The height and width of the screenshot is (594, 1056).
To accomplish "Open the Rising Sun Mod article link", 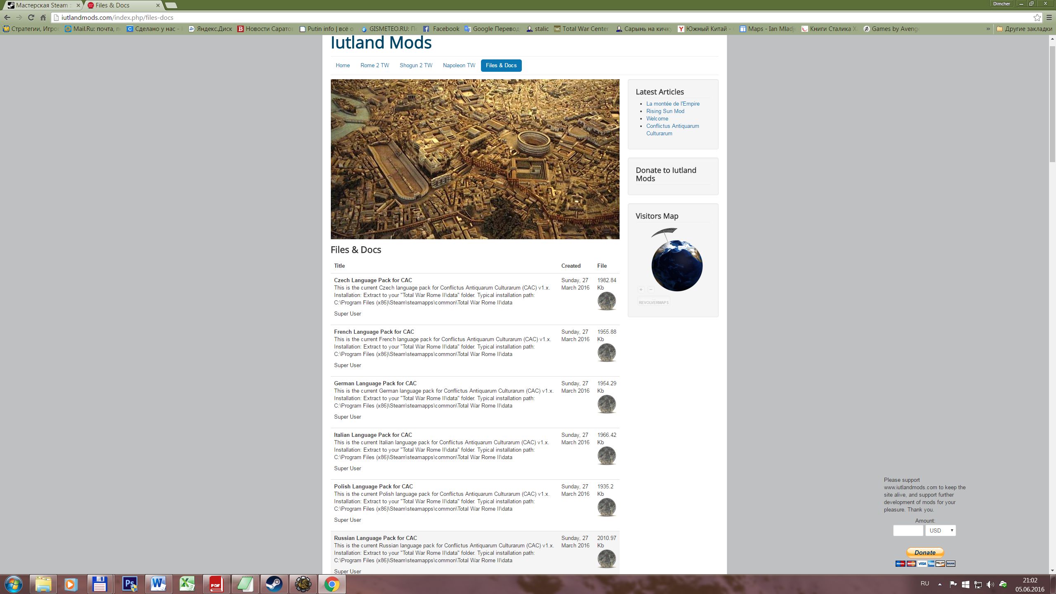I will pos(665,111).
